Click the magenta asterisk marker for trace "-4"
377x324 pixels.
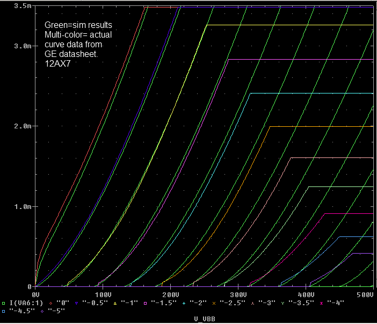[322, 304]
